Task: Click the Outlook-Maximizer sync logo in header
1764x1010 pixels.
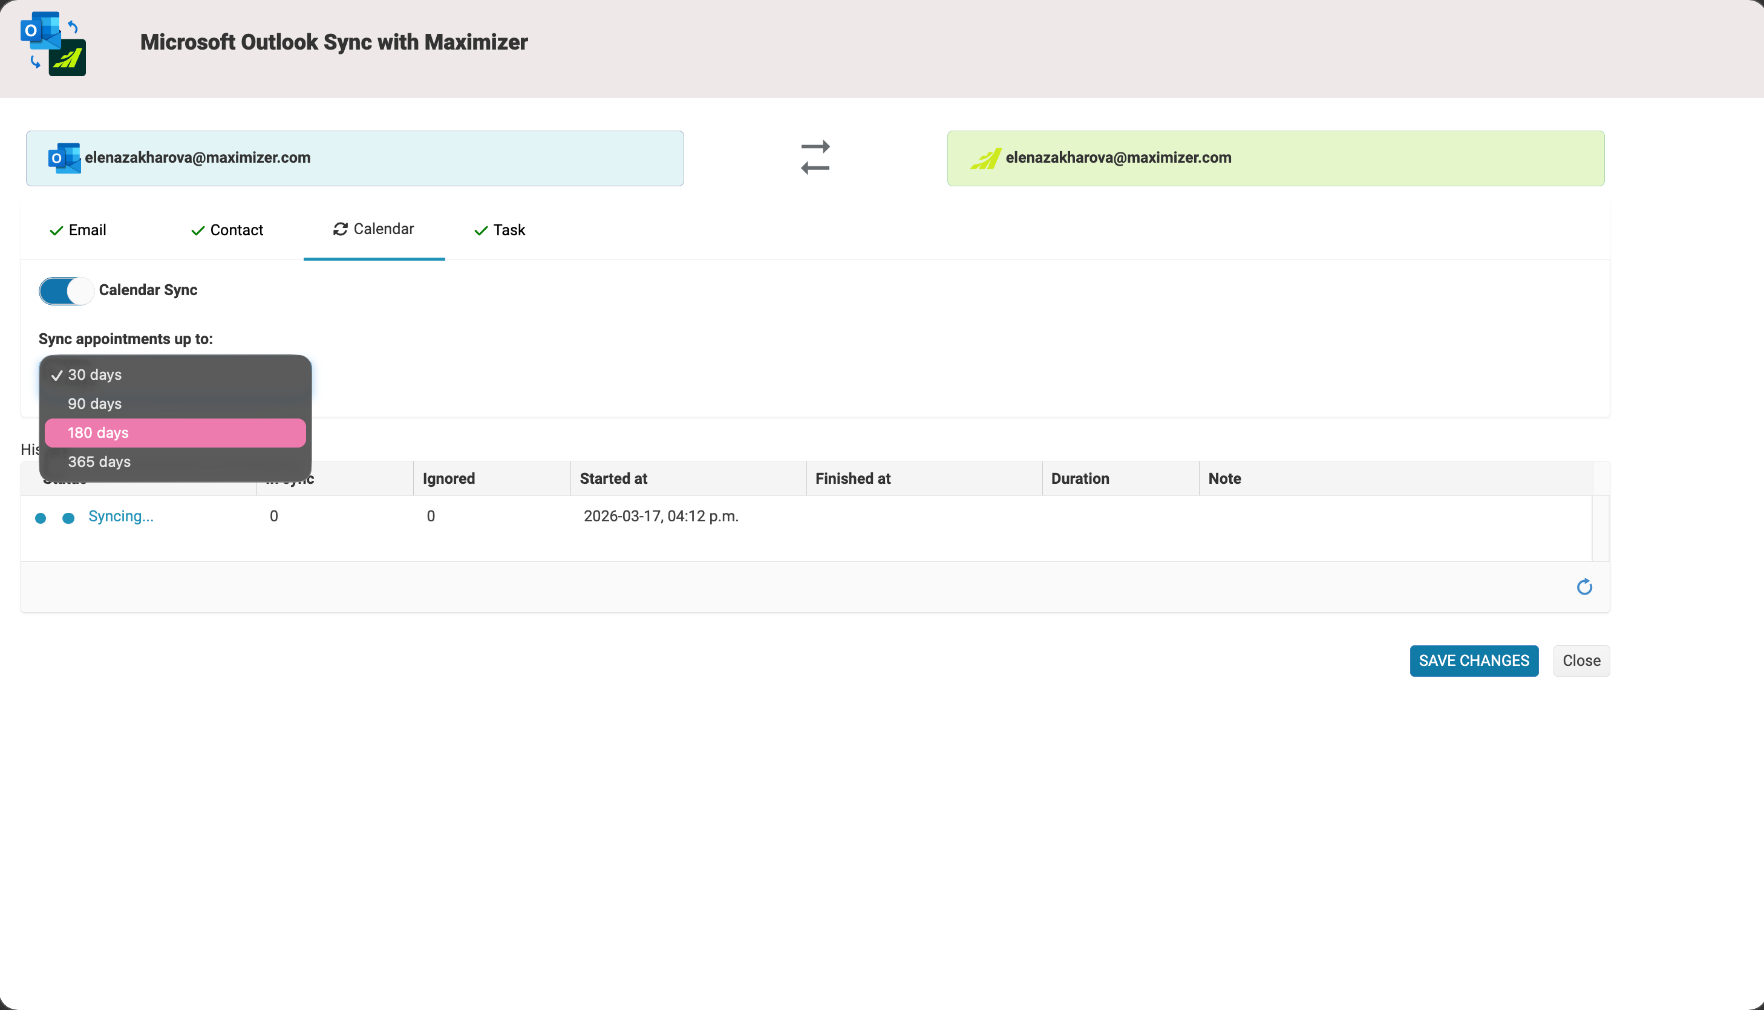Action: point(53,43)
